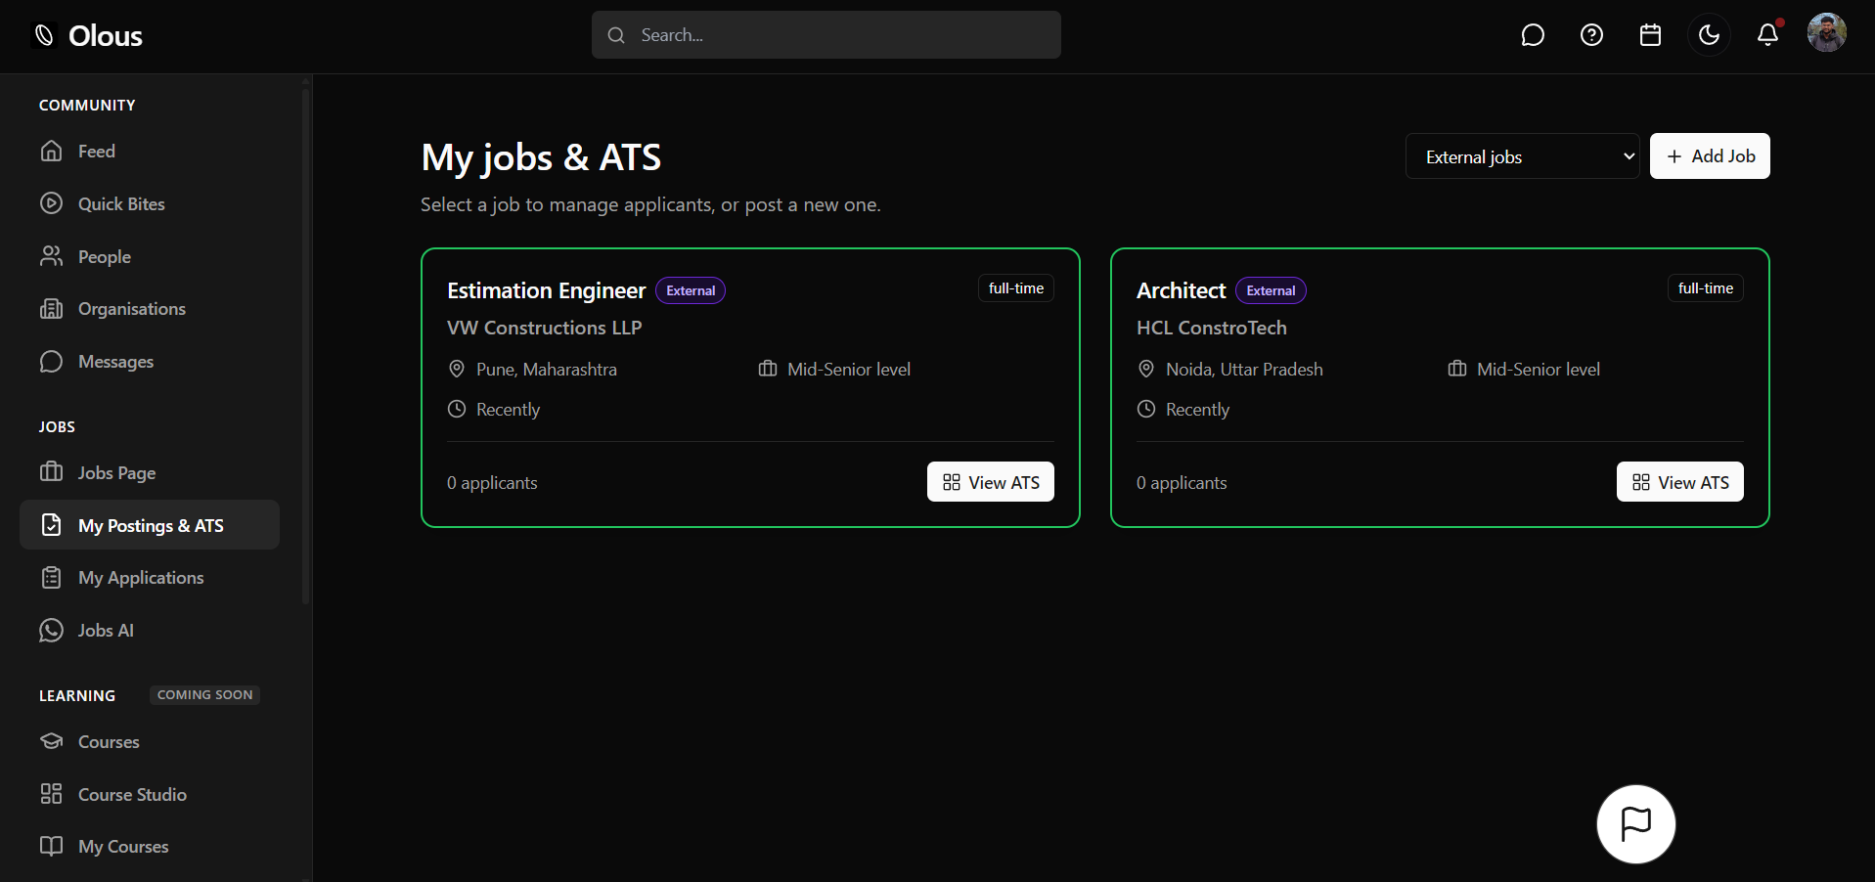
Task: Open Messages in sidebar
Action: [150, 362]
